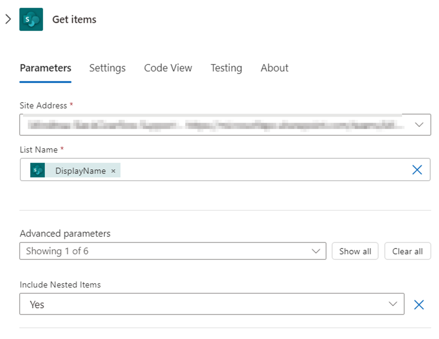439x339 pixels.
Task: Click the Show all button
Action: (x=355, y=251)
